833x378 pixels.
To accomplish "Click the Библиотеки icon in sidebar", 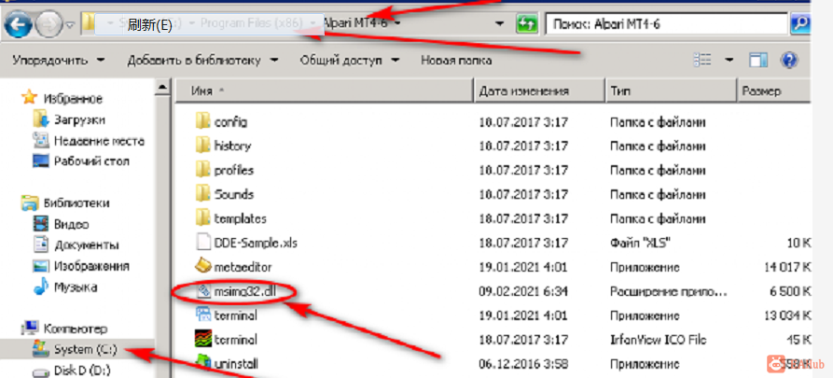I will click(30, 203).
